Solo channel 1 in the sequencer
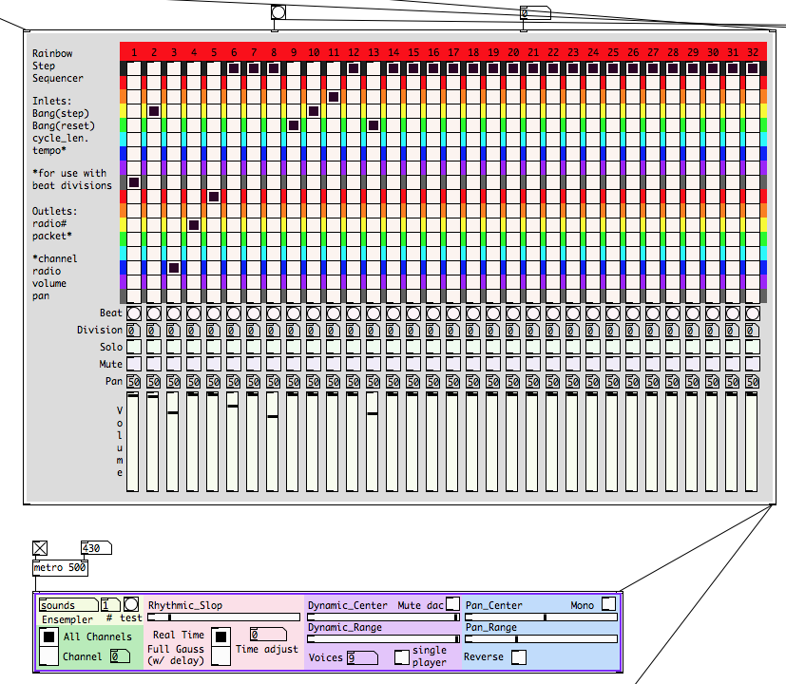Image resolution: width=786 pixels, height=684 pixels. tap(134, 347)
